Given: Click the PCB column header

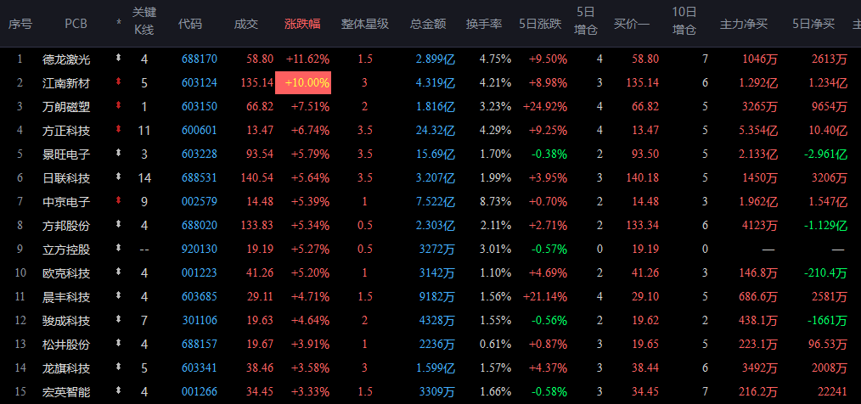Looking at the screenshot, I should pyautogui.click(x=76, y=24).
